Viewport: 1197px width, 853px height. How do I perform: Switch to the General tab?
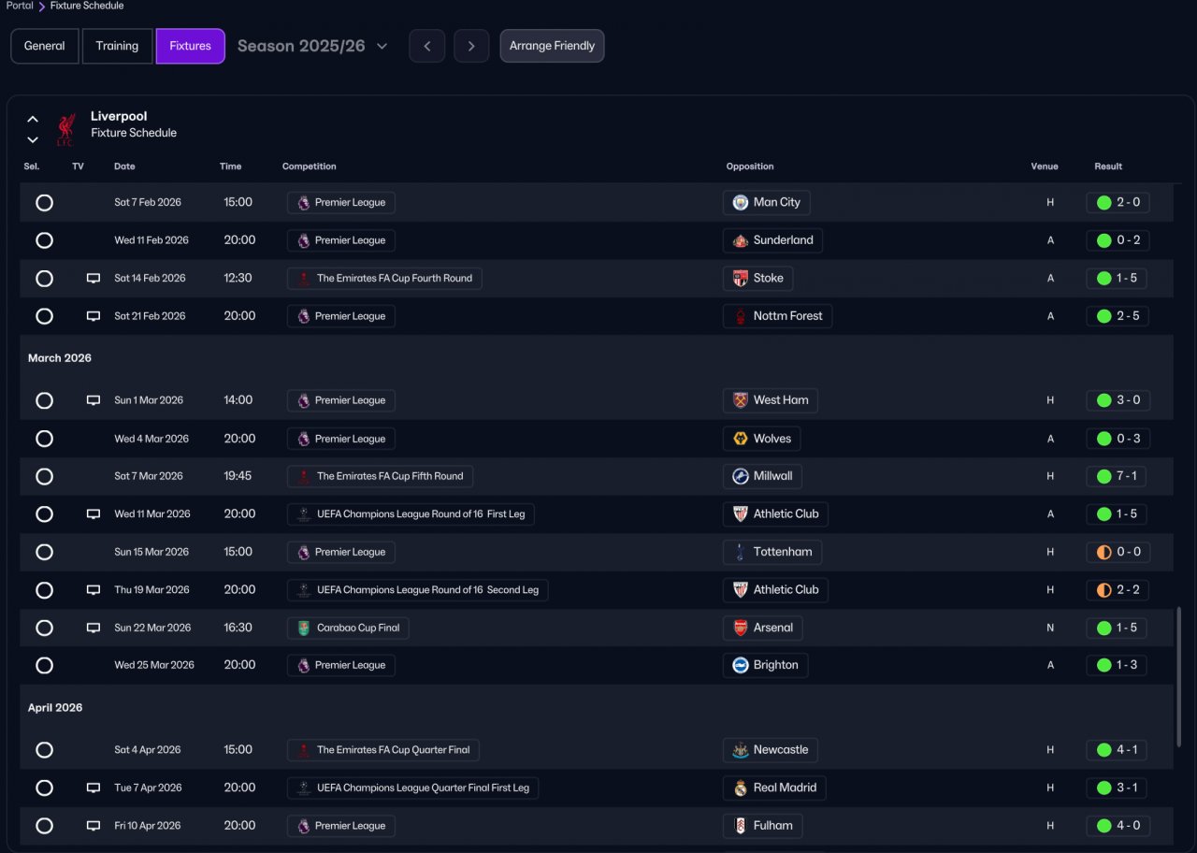tap(45, 46)
